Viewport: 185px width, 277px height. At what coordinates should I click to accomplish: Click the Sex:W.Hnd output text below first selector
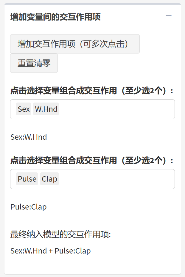(x=29, y=137)
